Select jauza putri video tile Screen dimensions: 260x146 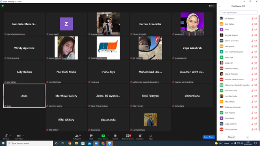coord(192,24)
